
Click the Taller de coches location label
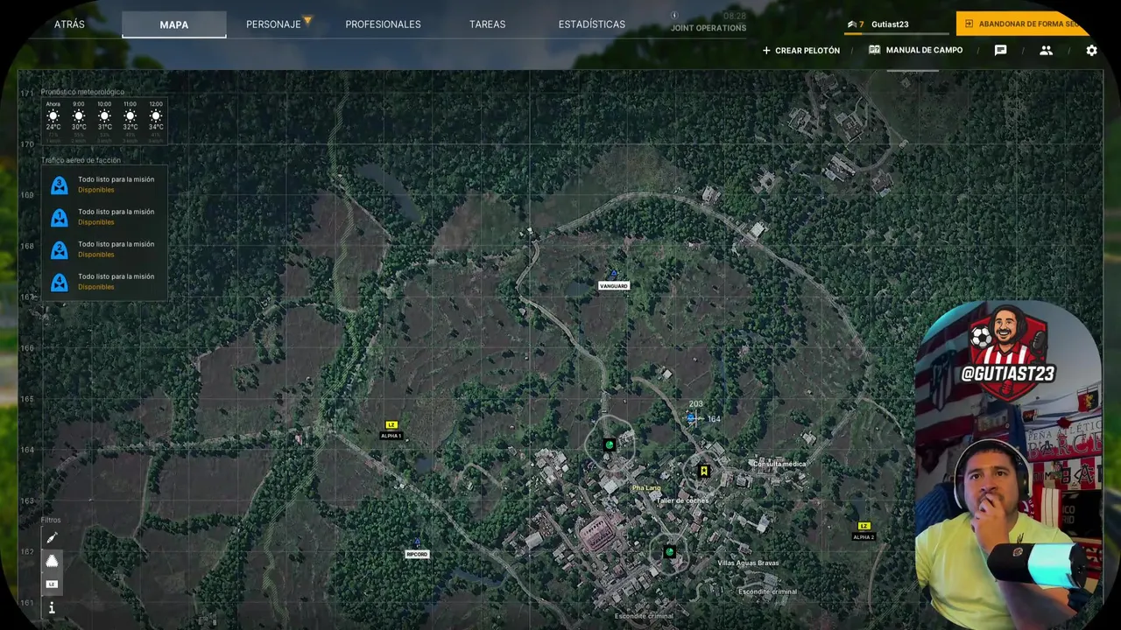(682, 500)
